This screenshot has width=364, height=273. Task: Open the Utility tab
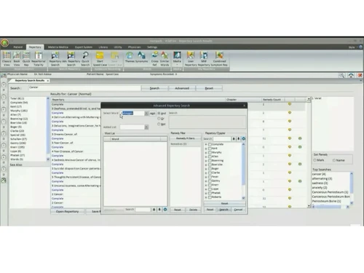(118, 47)
